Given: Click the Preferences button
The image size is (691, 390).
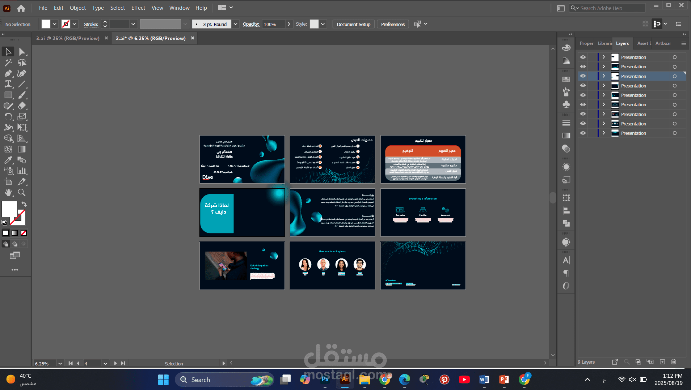Looking at the screenshot, I should [393, 24].
